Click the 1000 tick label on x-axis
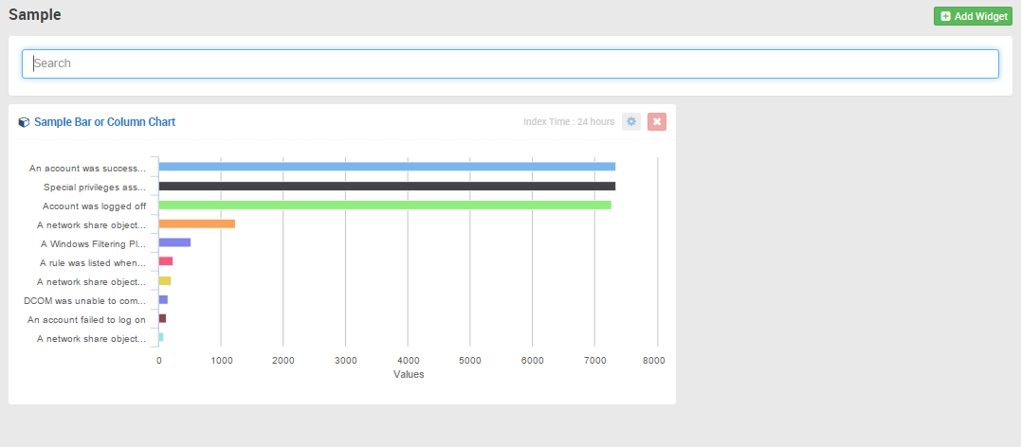Screen dimensions: 1021x447 [x=221, y=361]
